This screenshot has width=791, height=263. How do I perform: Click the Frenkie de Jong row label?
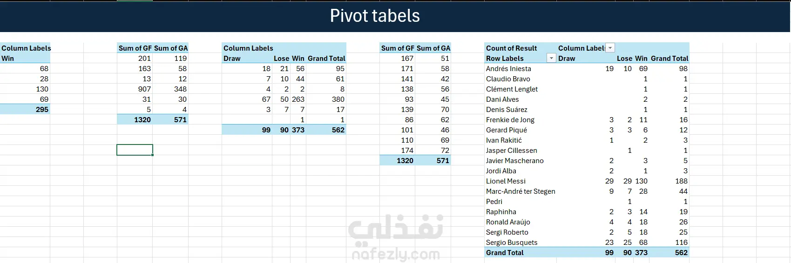(x=510, y=120)
